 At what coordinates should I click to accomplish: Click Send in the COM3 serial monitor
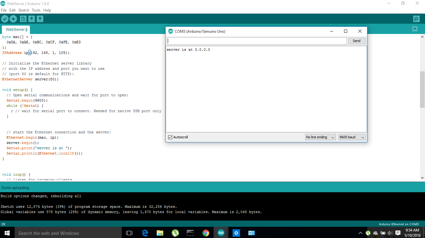point(357,41)
